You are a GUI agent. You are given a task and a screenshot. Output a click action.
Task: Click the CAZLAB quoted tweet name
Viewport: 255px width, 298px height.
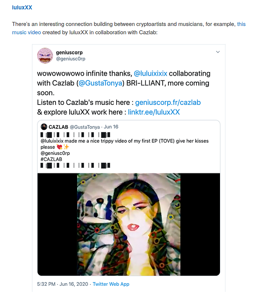tap(58, 127)
